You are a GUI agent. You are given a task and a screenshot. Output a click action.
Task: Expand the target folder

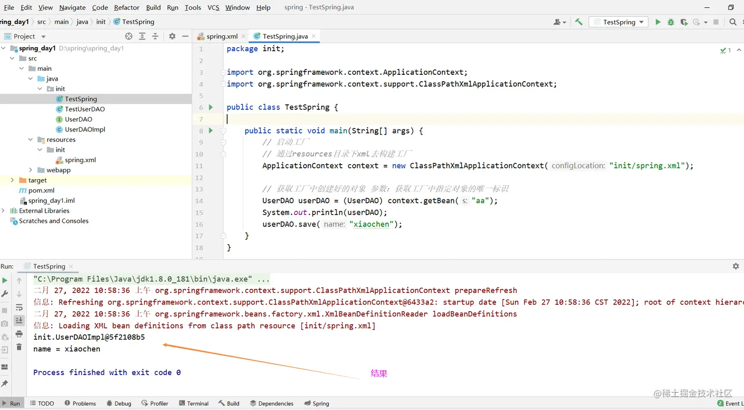pyautogui.click(x=12, y=180)
